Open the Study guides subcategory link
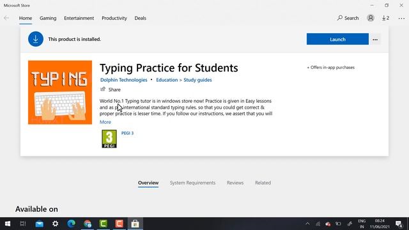 click(197, 80)
